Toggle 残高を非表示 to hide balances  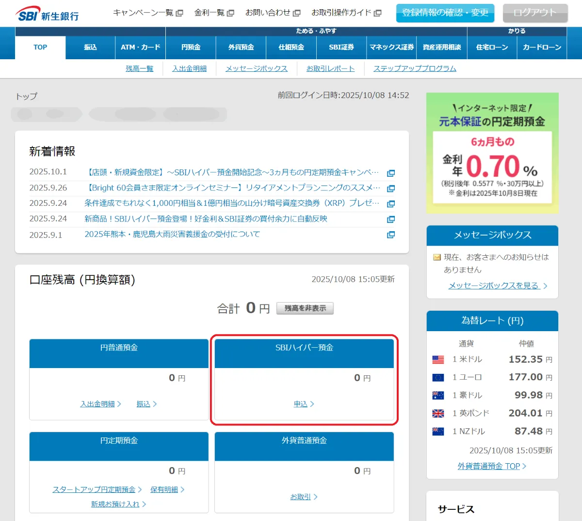[305, 308]
